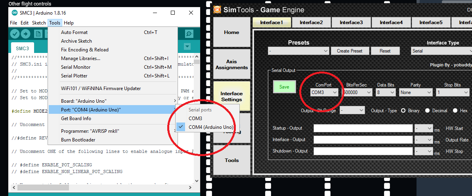
Task: Click the Arduino tab dropdown arrow icon
Action: point(187,47)
